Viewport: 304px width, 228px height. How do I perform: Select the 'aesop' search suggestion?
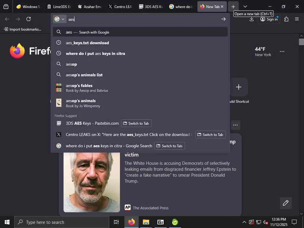pos(140,64)
